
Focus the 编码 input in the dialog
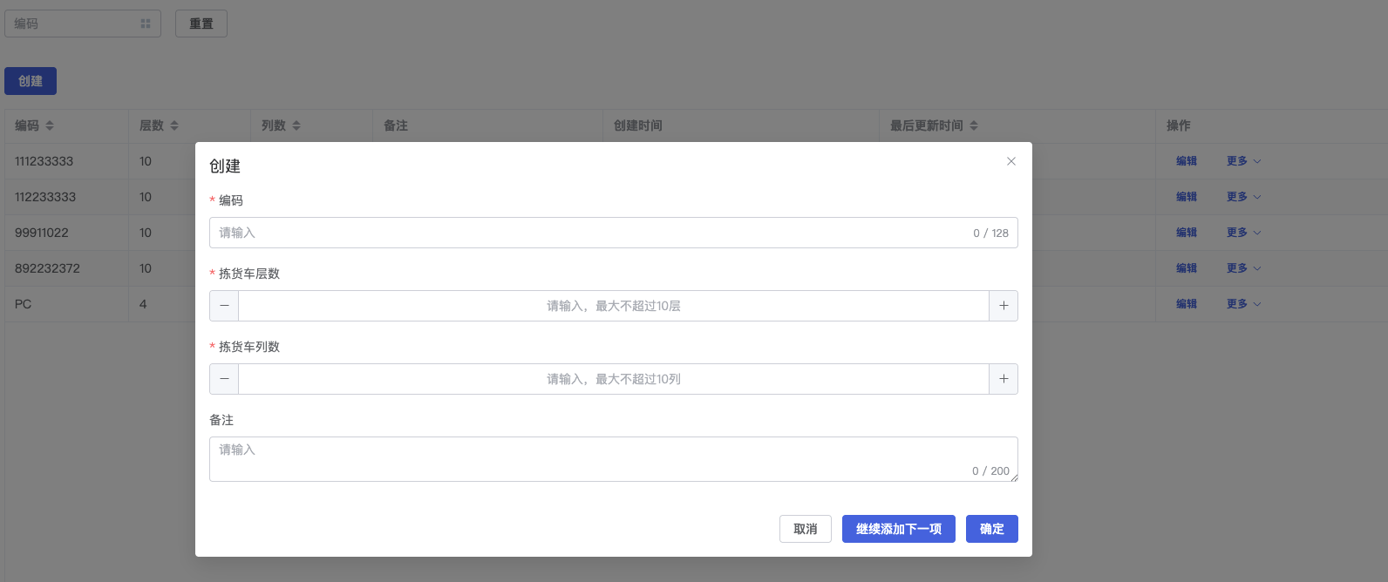coord(614,233)
